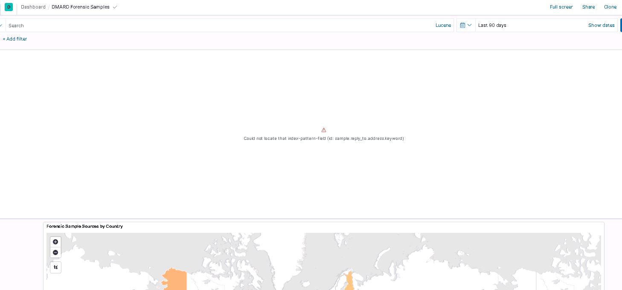Click inside the Search query field
This screenshot has height=290, width=622.
coord(171,26)
